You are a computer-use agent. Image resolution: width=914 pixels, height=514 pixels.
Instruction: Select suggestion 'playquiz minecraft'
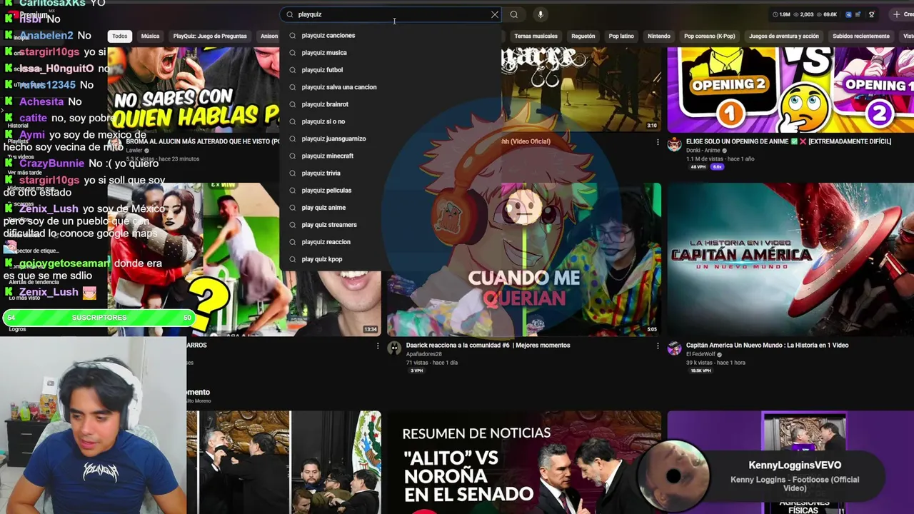tap(391, 156)
